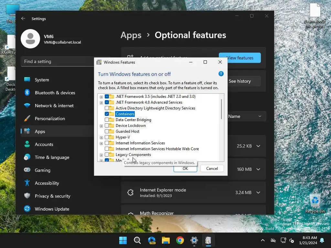Image resolution: width=331 pixels, height=248 pixels.
Task: Show hidden icons tray chevron
Action: [x=262, y=240]
